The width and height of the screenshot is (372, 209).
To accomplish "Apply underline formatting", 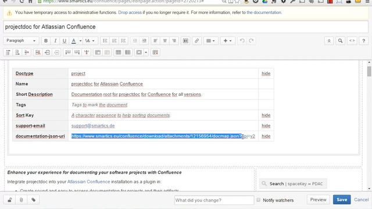I will [x=65, y=41].
